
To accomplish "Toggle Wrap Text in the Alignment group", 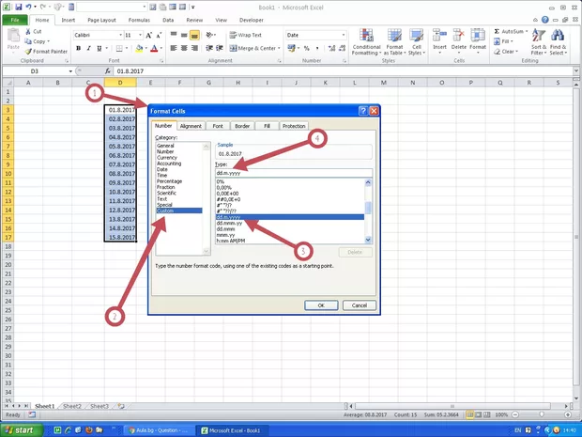I will pos(246,34).
